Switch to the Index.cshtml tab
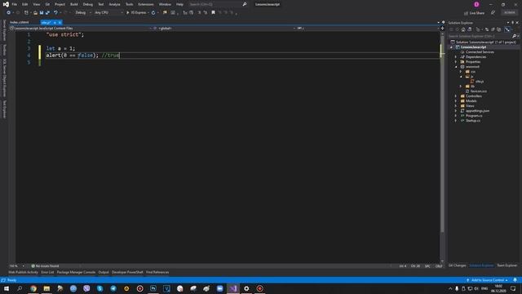This screenshot has height=294, width=522. pos(20,22)
